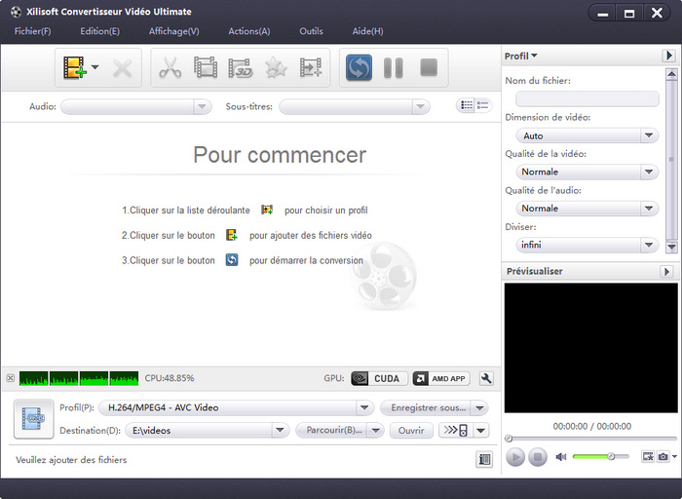Toggle AMD APP acceleration
The image size is (682, 499).
coord(441,378)
